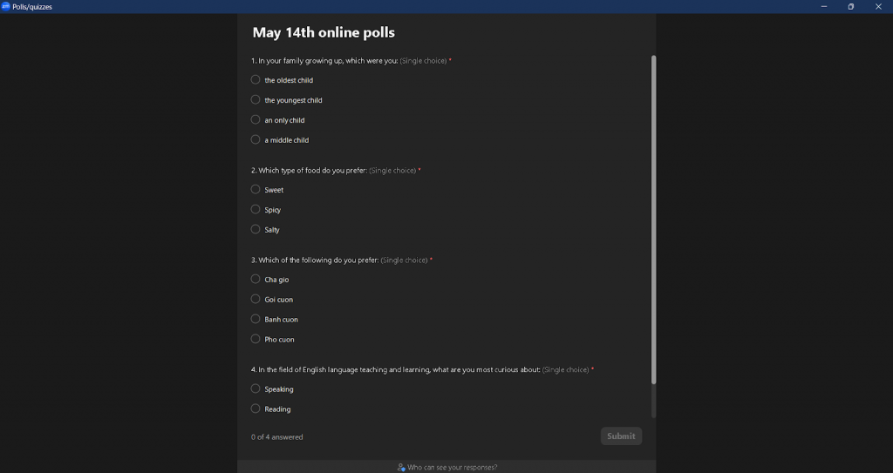Choose Goi cuon radio button

coord(256,299)
